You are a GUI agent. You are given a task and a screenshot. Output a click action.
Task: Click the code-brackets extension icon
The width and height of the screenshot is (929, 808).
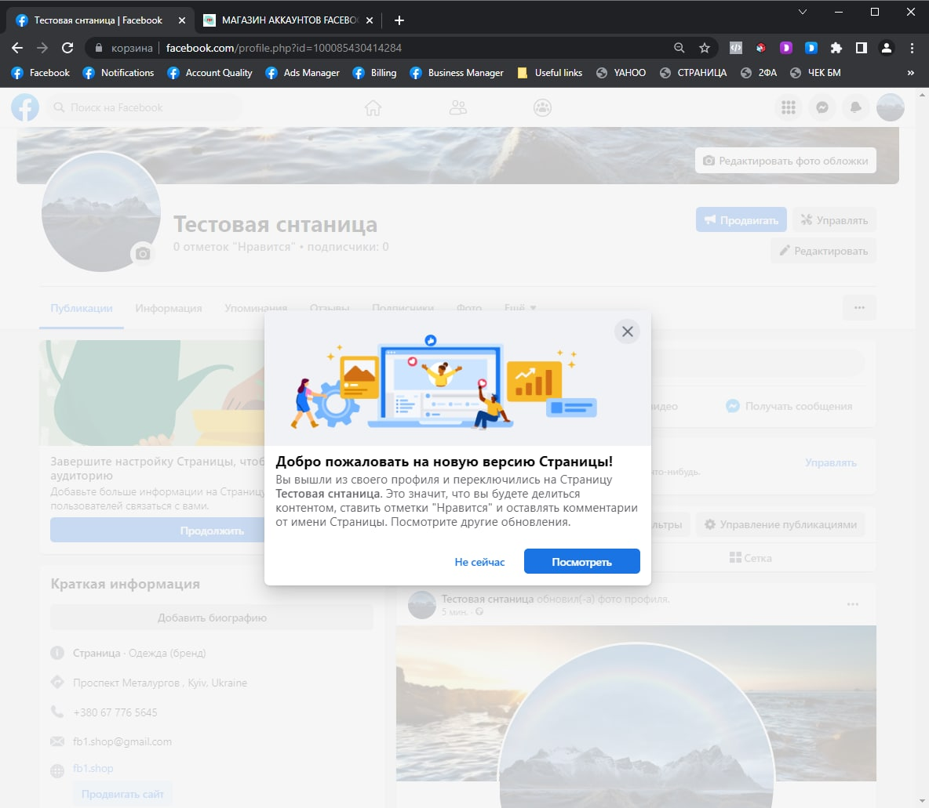(736, 48)
